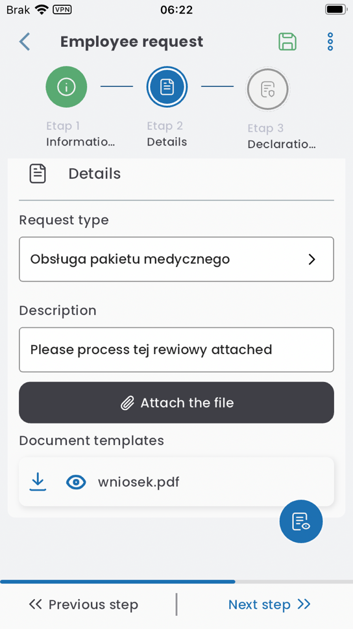353x629 pixels.
Task: Go to Previous step
Action: [83, 604]
